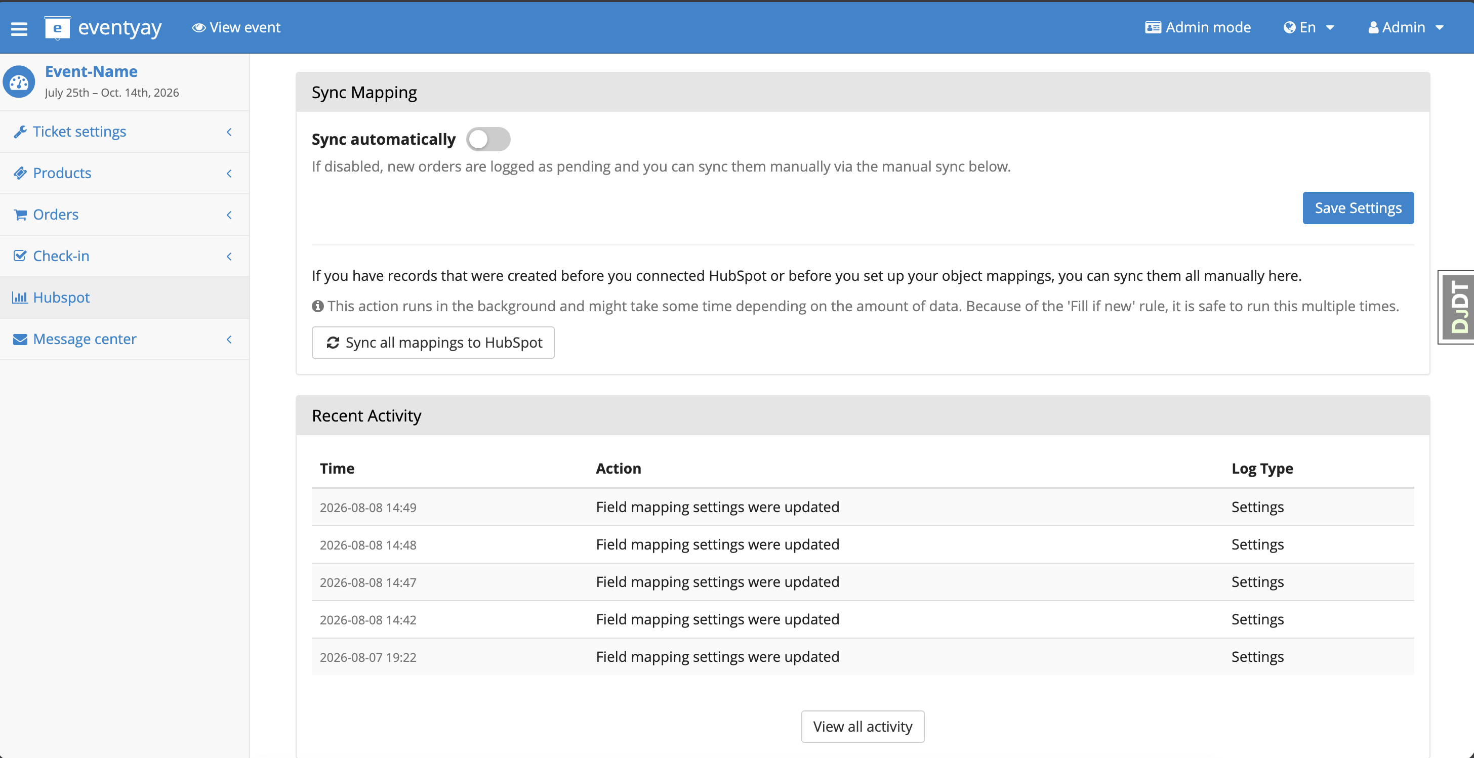Click the Sync Mapping panel heading
This screenshot has height=758, width=1474.
click(x=364, y=92)
